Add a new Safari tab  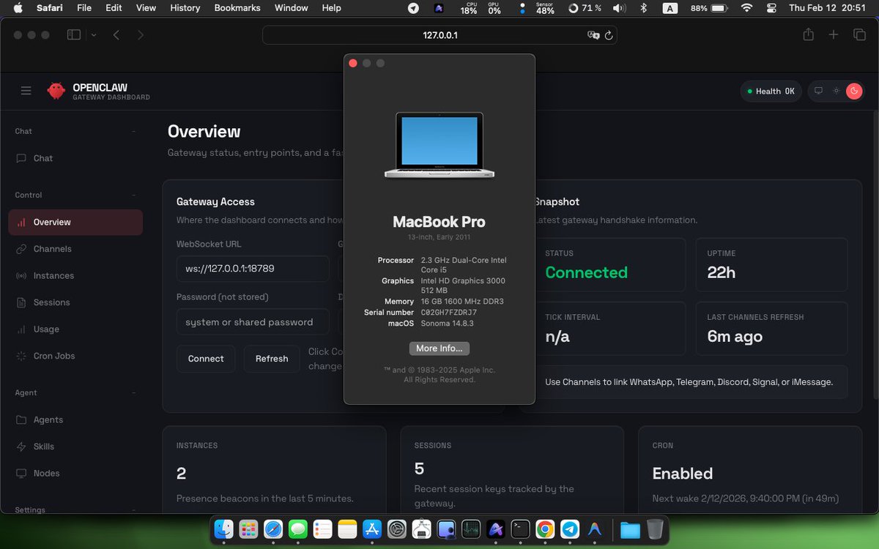834,34
